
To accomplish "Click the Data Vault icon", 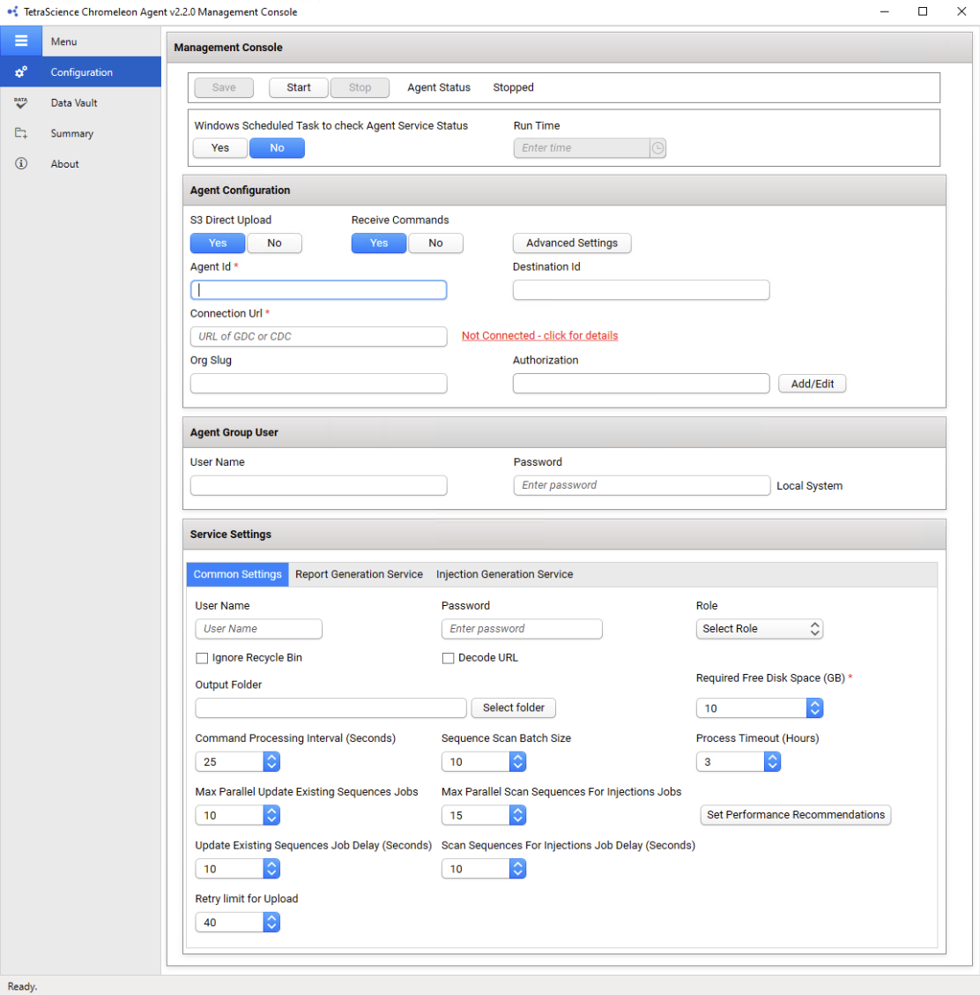I will (x=21, y=102).
